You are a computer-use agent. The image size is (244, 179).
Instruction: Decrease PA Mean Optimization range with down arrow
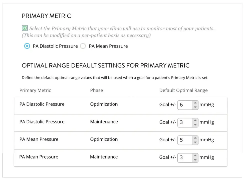(195, 142)
